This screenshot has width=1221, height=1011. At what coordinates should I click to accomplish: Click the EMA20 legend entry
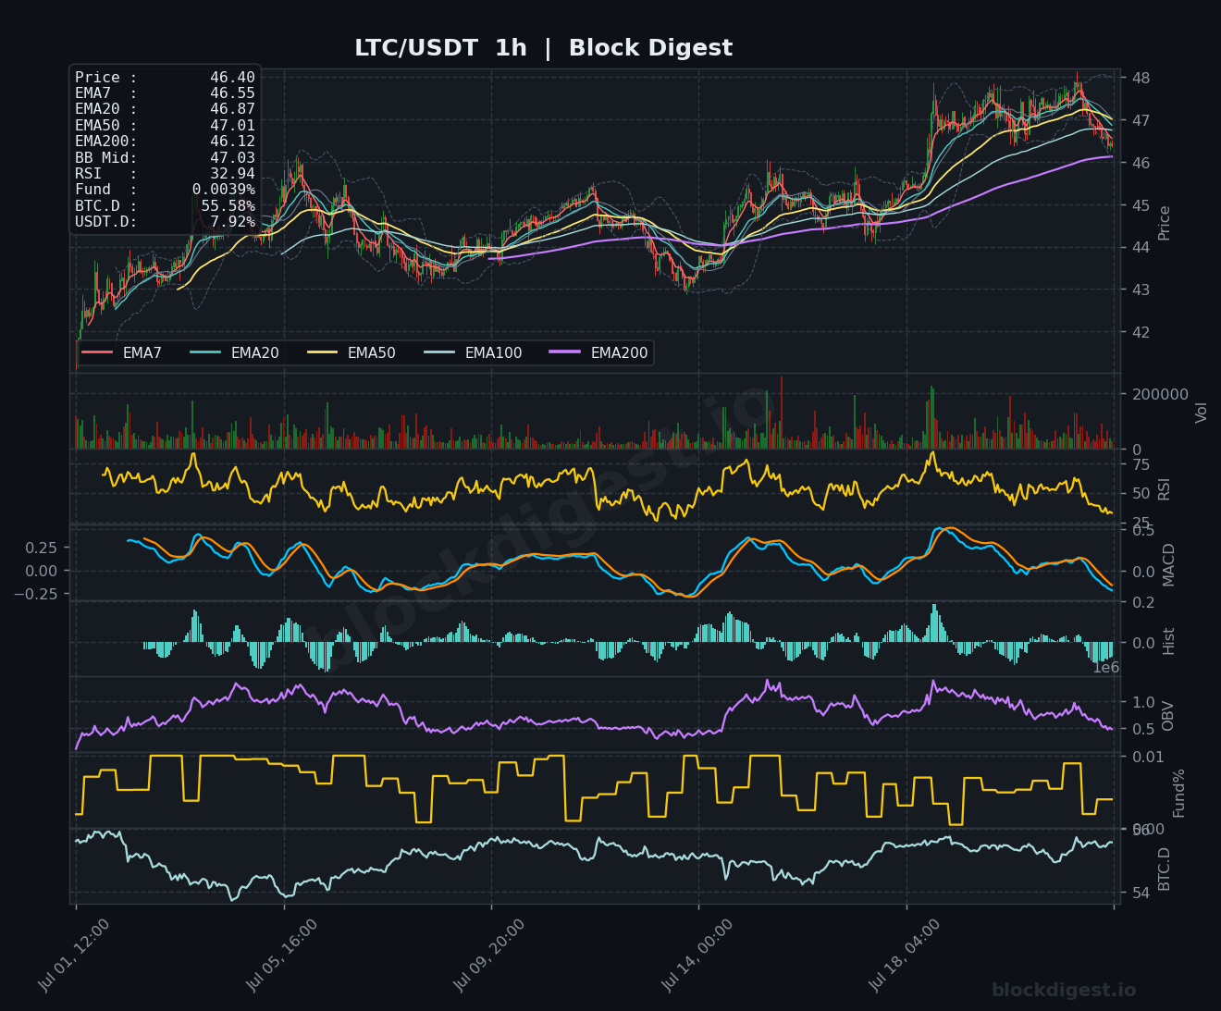(234, 353)
